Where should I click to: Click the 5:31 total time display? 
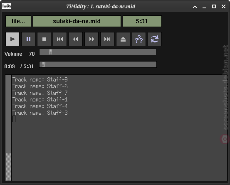coord(142,21)
